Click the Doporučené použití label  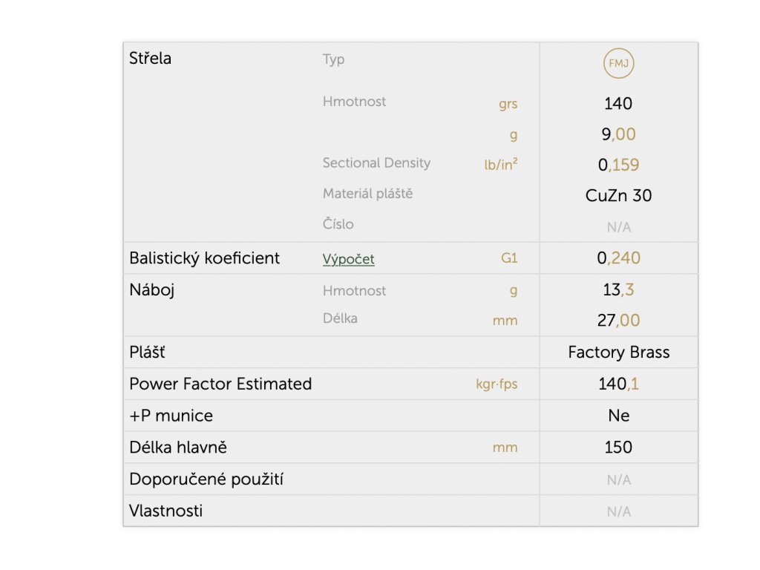coord(206,479)
